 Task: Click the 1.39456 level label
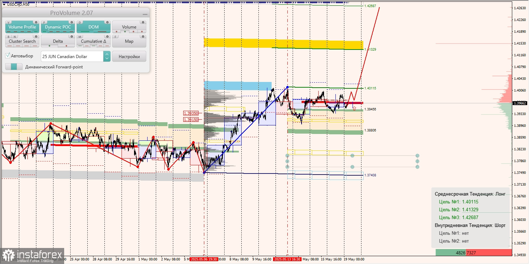(370, 109)
